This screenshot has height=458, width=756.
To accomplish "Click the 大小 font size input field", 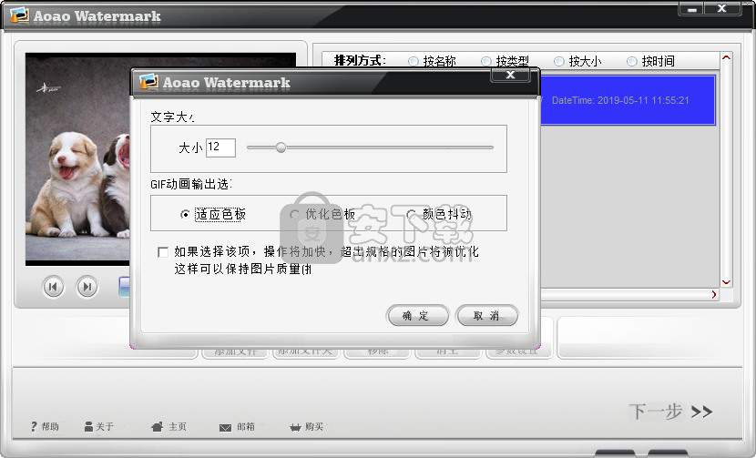I will pos(220,148).
